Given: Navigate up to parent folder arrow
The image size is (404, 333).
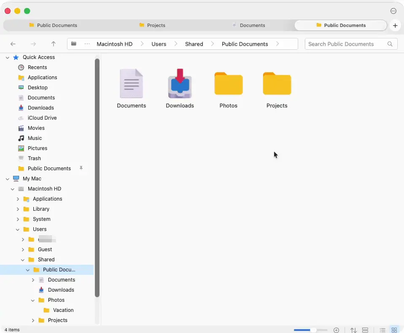Looking at the screenshot, I should point(53,44).
